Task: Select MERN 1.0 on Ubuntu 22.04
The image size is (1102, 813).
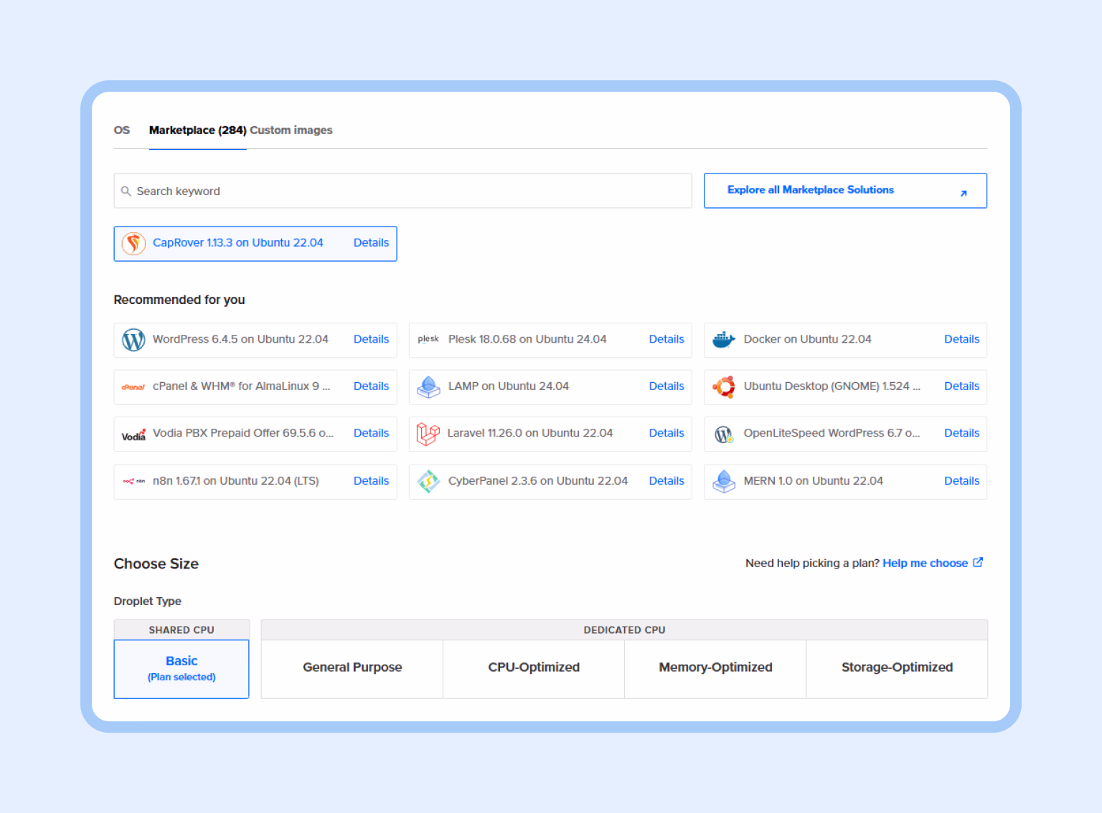Action: [x=845, y=481]
